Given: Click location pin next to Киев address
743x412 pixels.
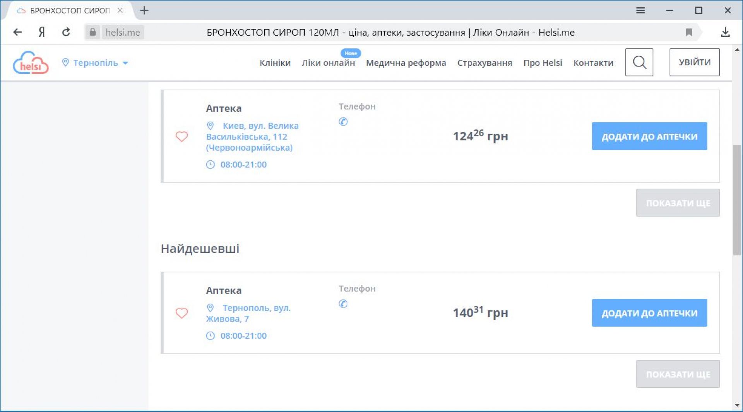Looking at the screenshot, I should (x=210, y=126).
